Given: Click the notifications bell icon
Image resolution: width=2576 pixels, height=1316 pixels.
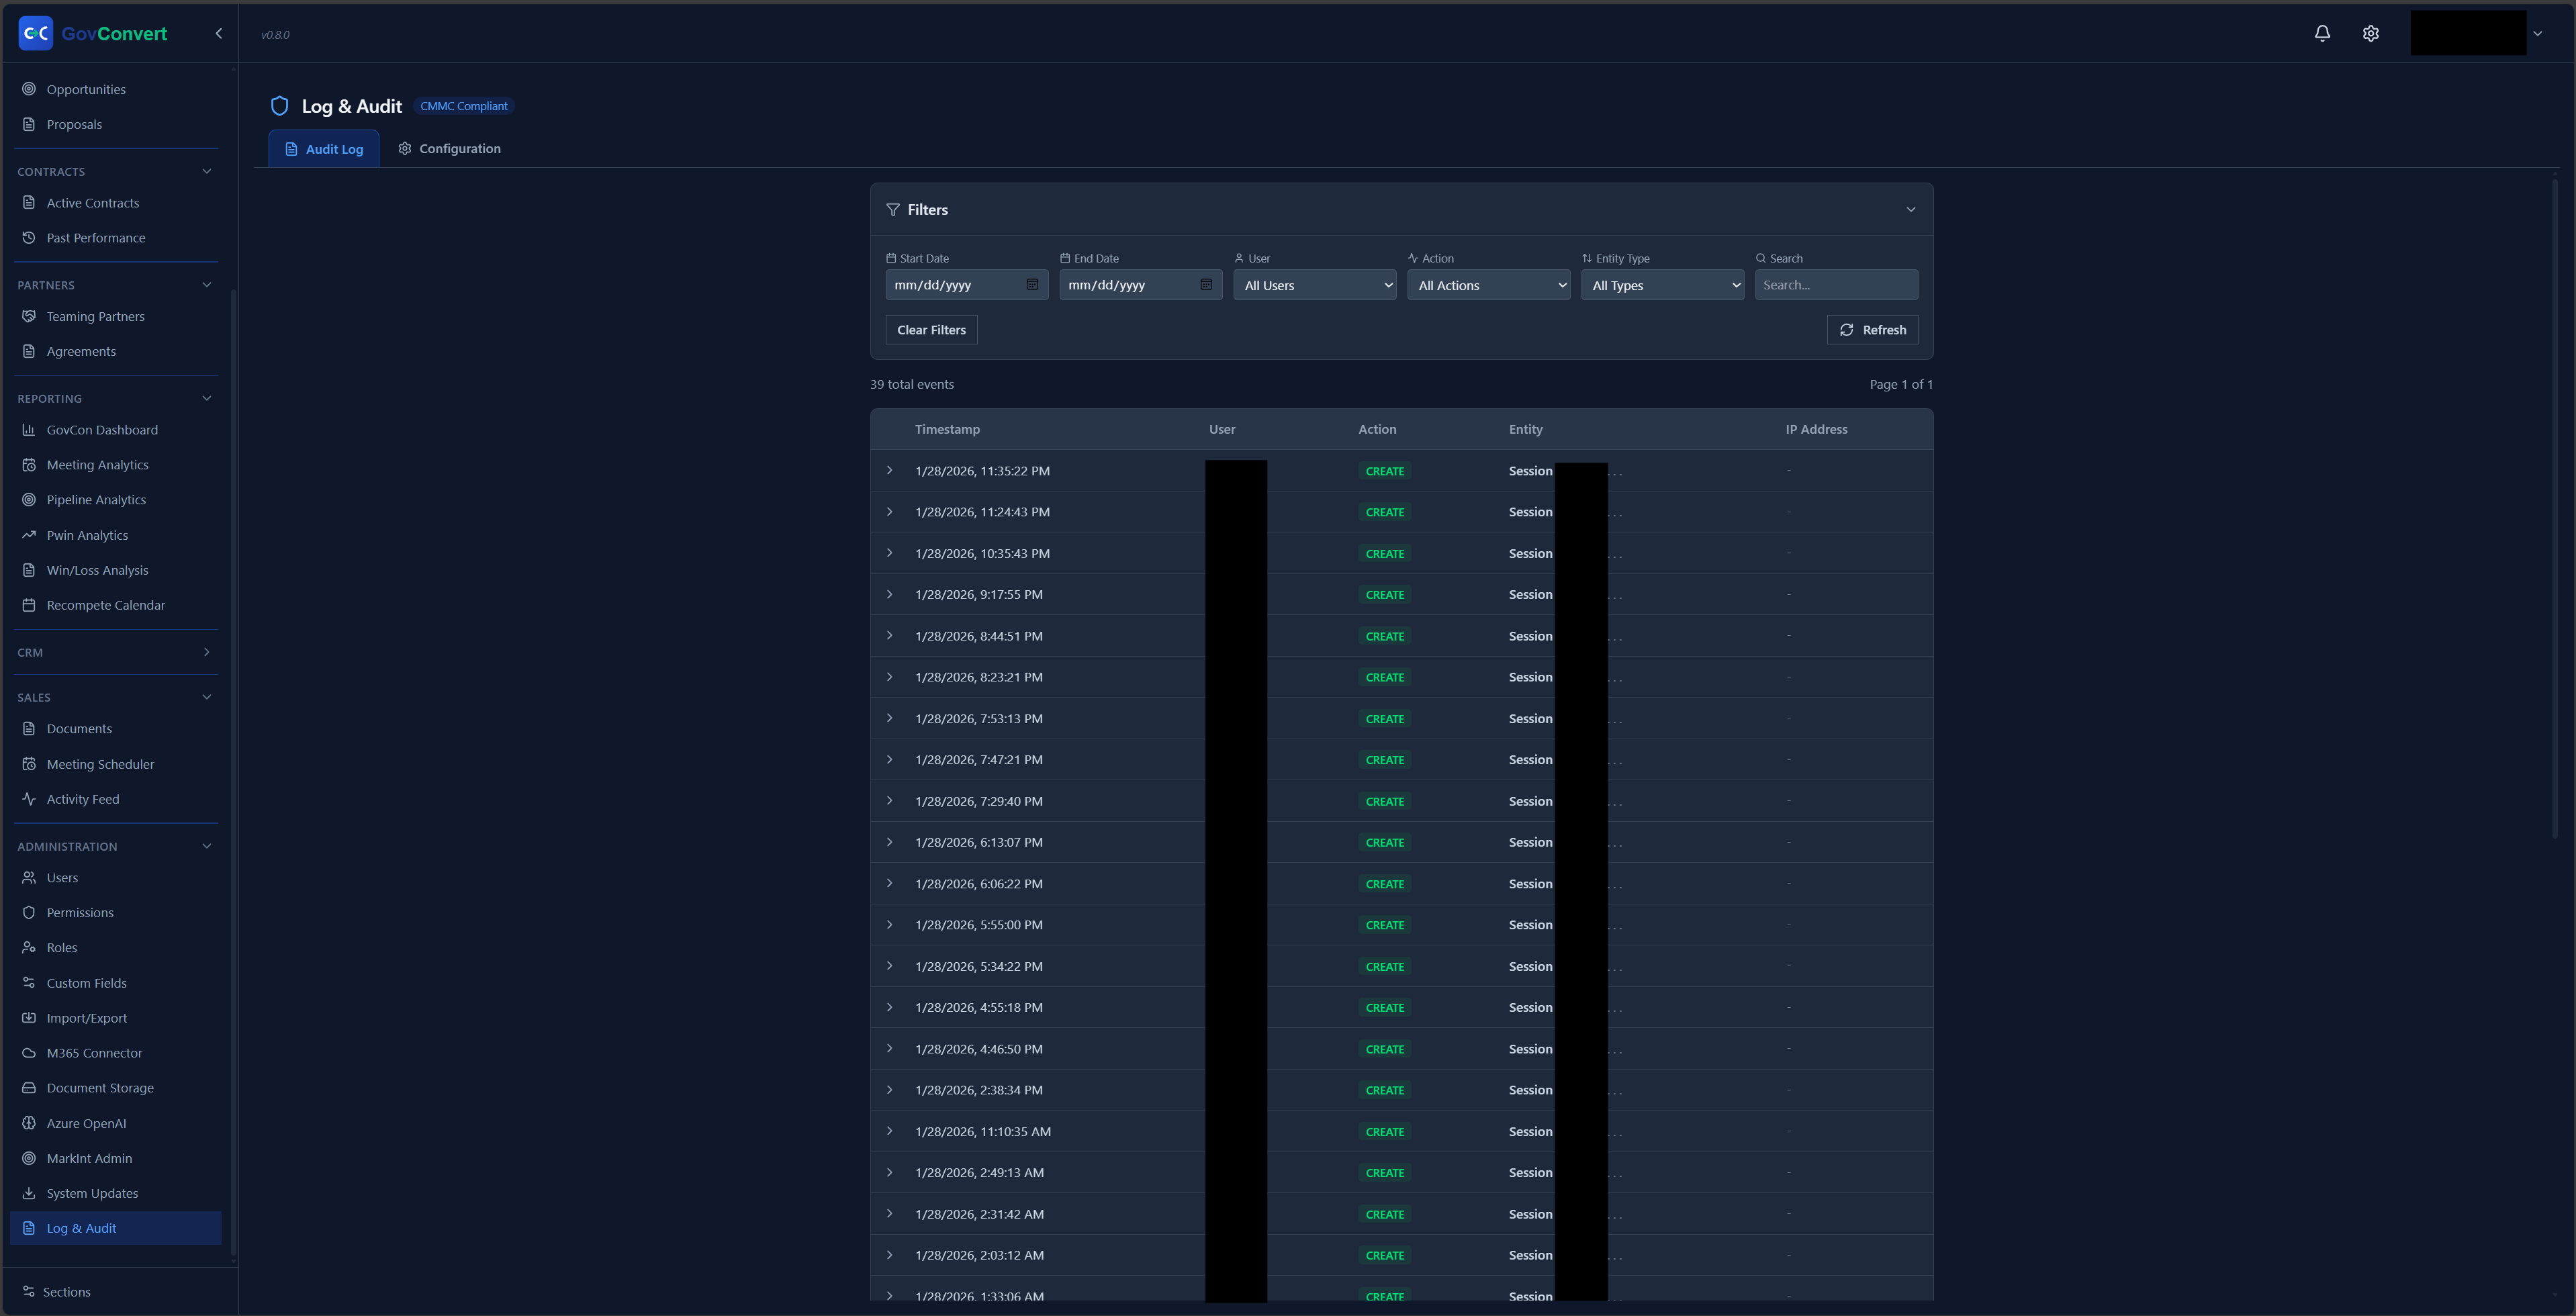Looking at the screenshot, I should coord(2322,33).
